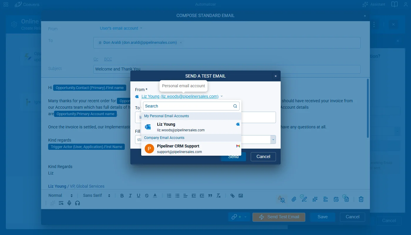This screenshot has width=411, height=235.
Task: Insert a bulleted list
Action: coord(177,196)
